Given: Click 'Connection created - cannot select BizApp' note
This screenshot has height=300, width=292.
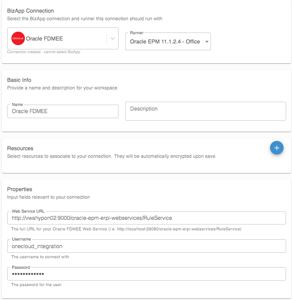Looking at the screenshot, I should click(43, 52).
